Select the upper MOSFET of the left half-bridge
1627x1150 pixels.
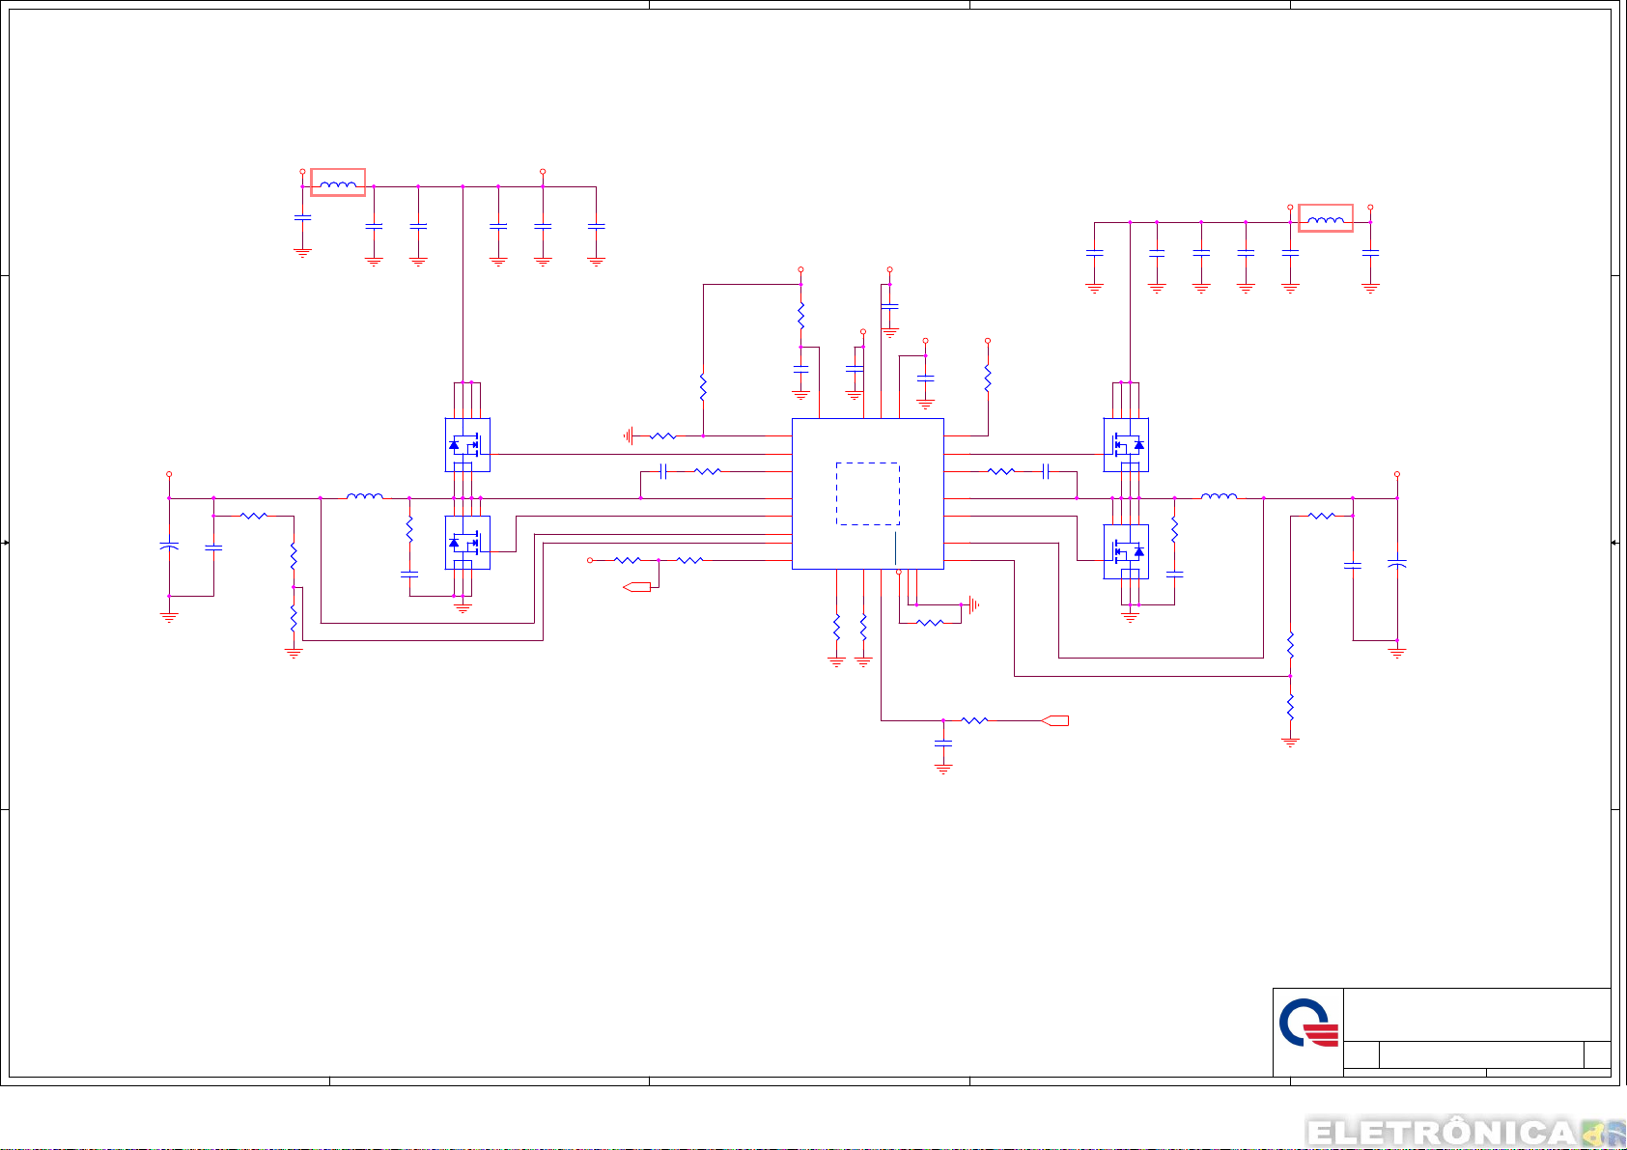click(x=467, y=445)
